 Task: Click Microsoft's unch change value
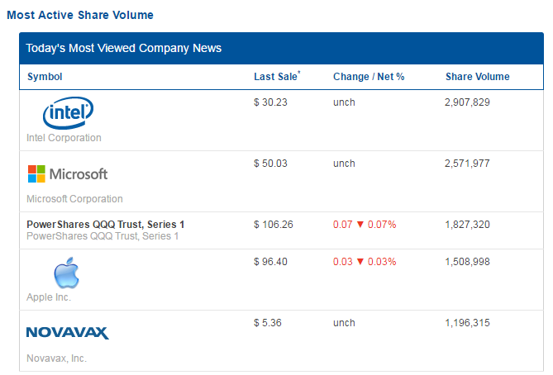(344, 164)
